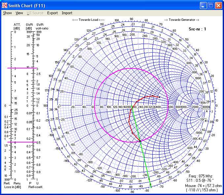This screenshot has height=195, width=224.
Task: Maximize the Smith Chart window
Action: pos(211,6)
